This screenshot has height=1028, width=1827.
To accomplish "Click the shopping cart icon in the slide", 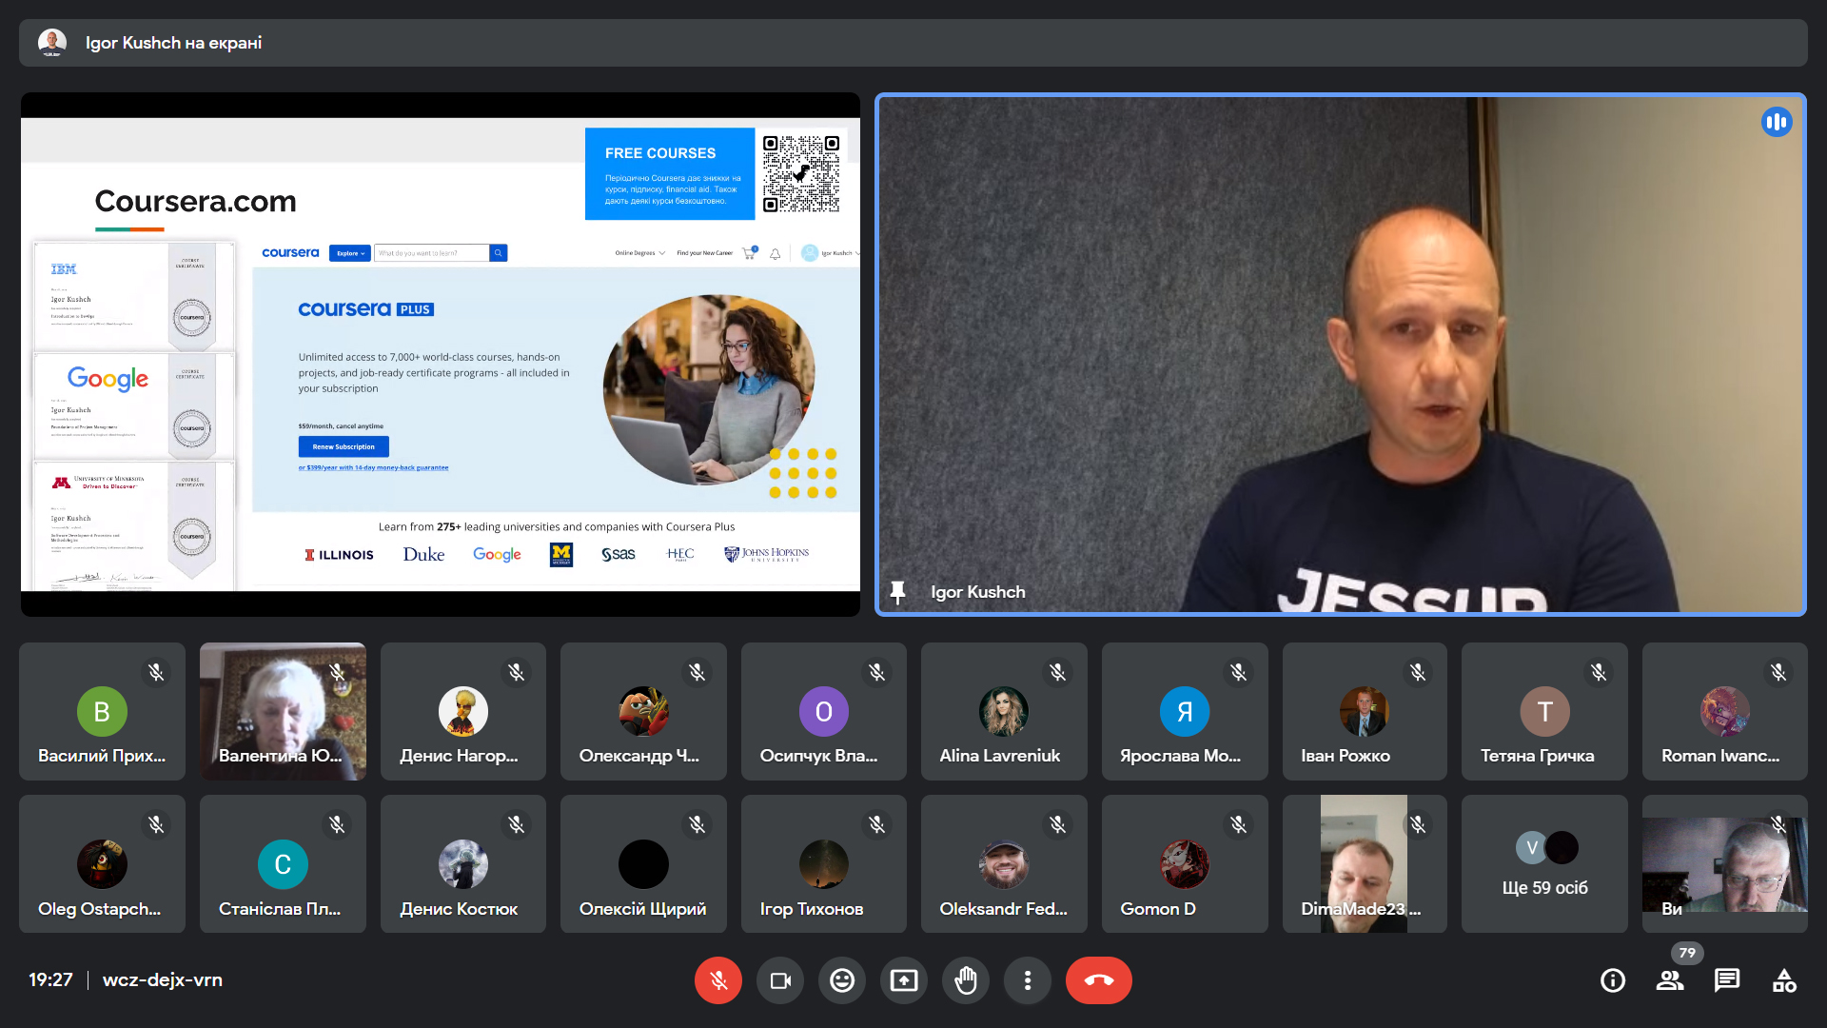I will pyautogui.click(x=750, y=253).
